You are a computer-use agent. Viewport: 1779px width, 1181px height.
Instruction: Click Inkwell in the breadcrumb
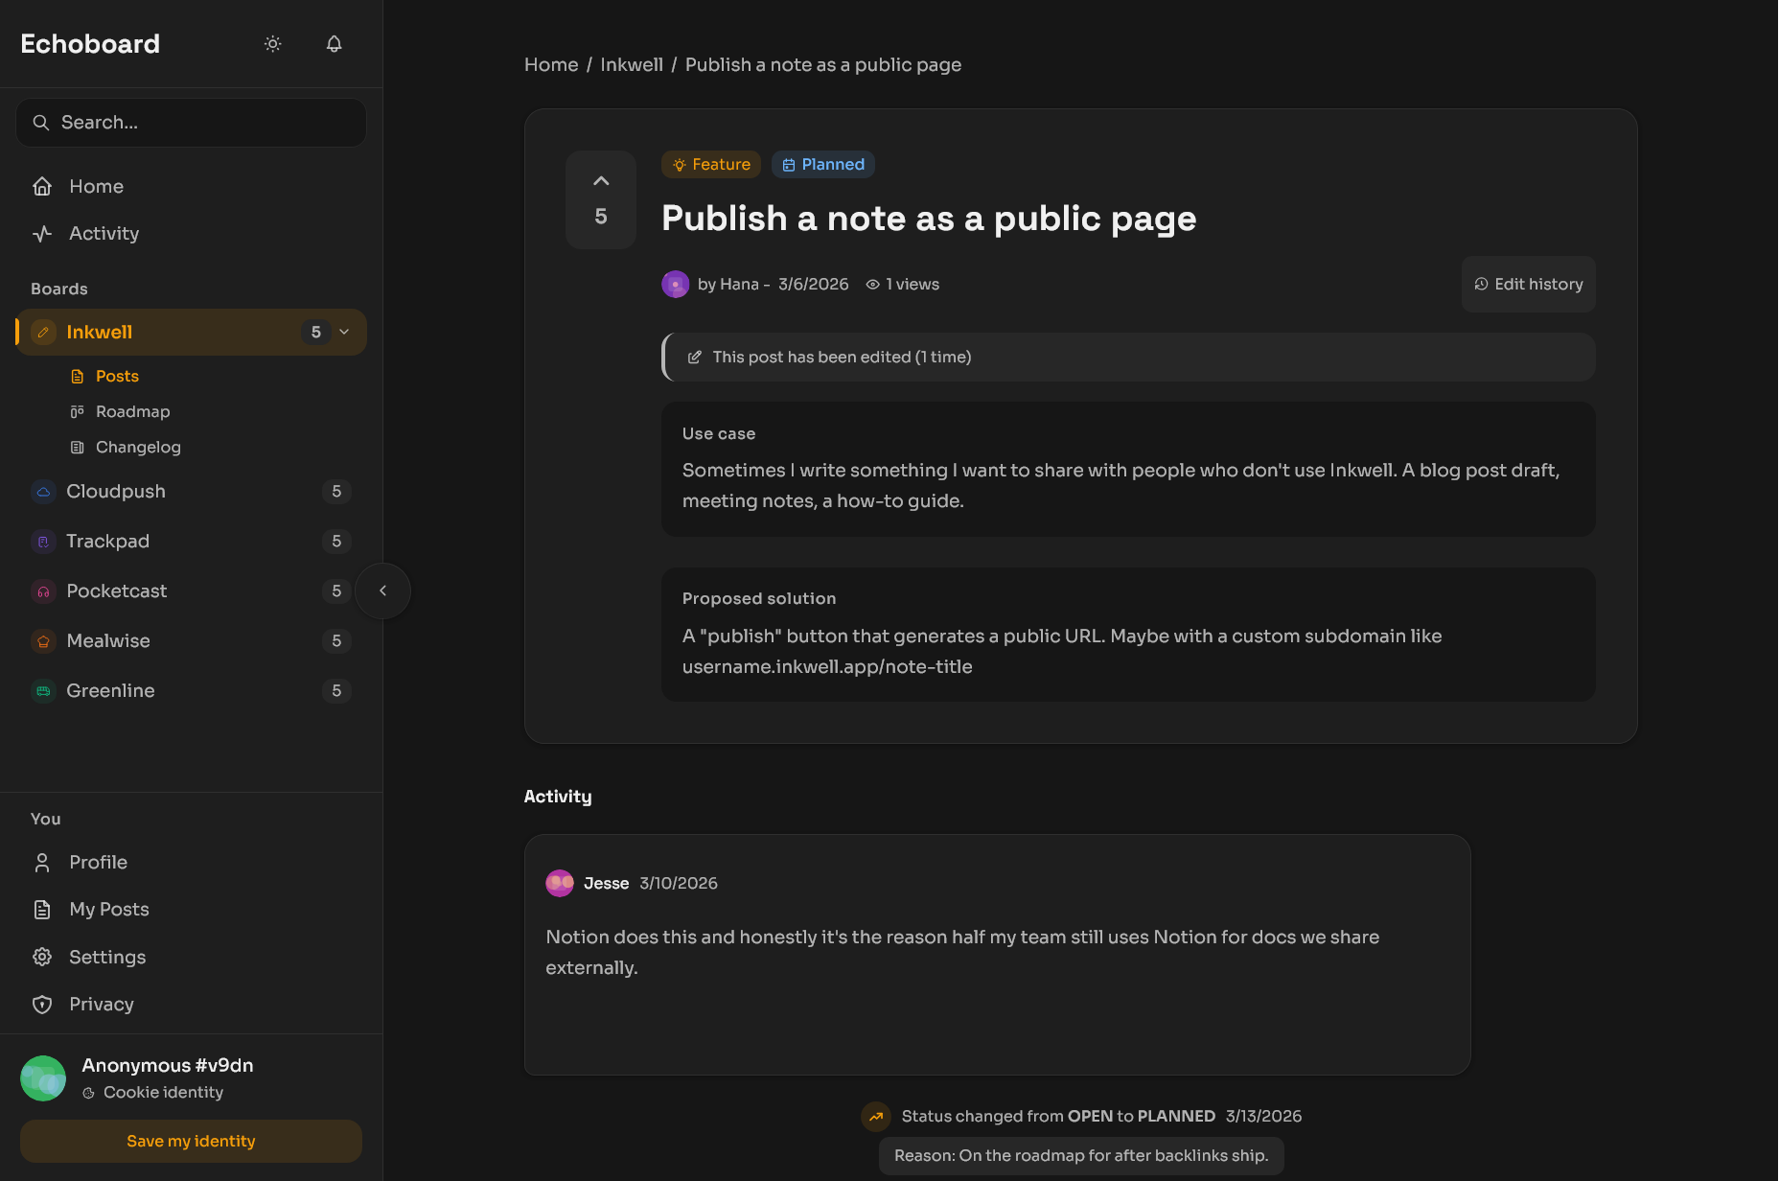click(x=631, y=64)
